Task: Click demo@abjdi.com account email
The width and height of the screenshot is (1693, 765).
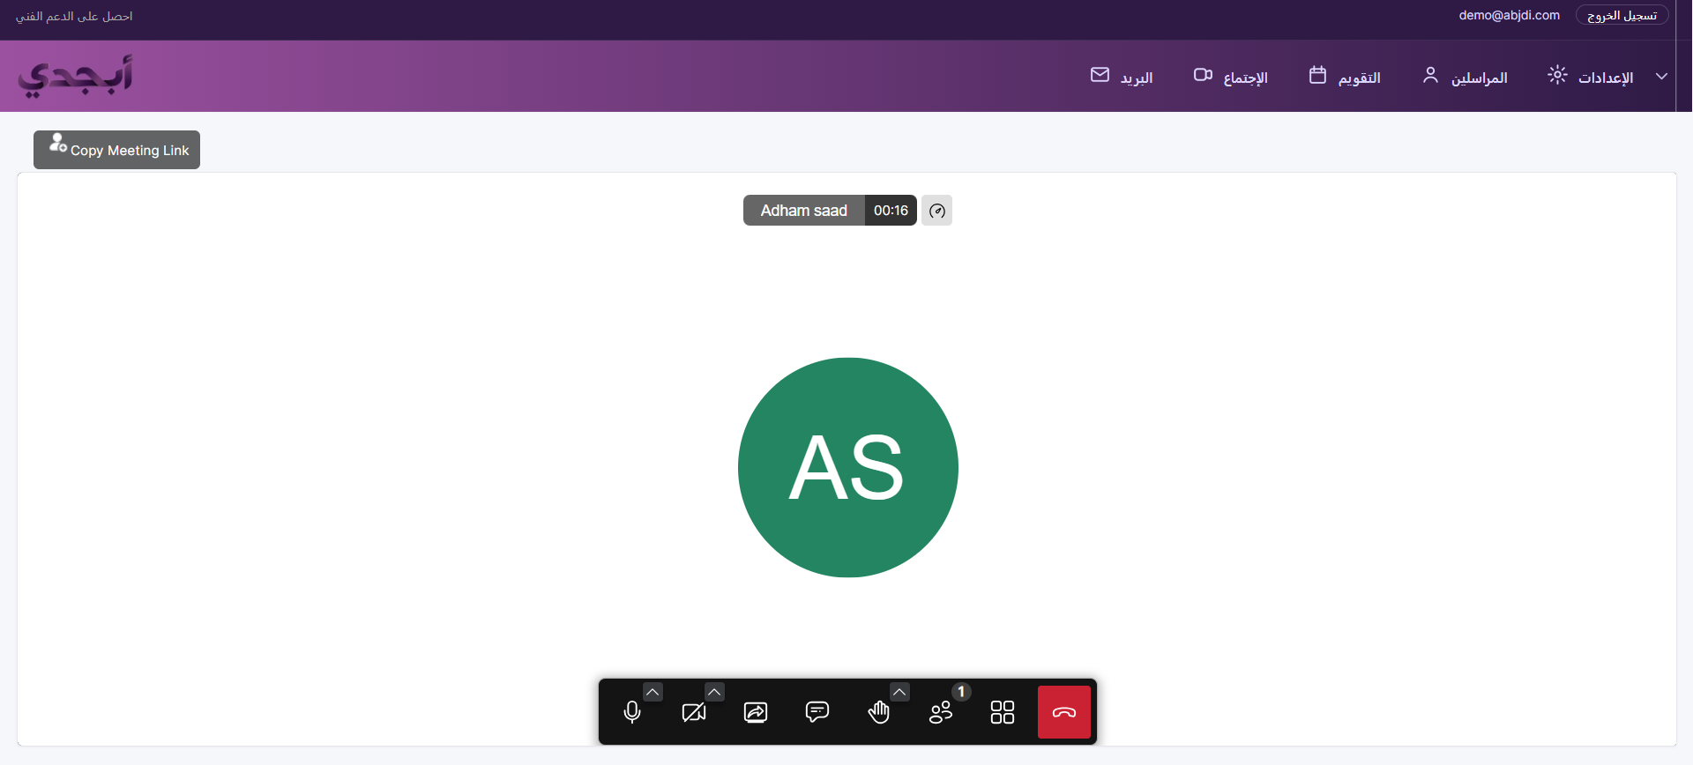Action: (x=1509, y=15)
